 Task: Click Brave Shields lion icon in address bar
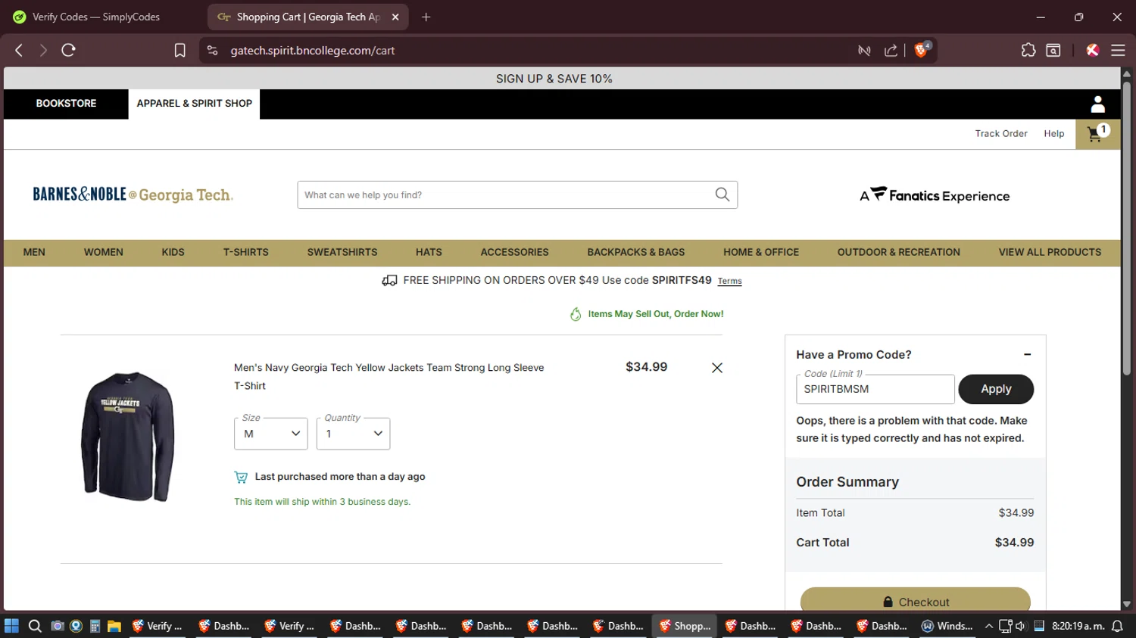point(922,50)
